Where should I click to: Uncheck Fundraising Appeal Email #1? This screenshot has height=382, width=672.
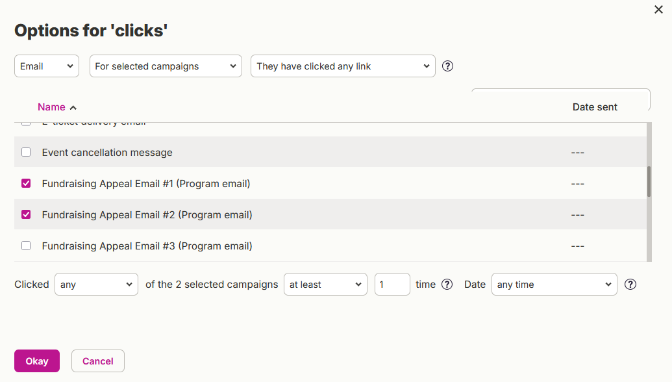[x=26, y=183]
